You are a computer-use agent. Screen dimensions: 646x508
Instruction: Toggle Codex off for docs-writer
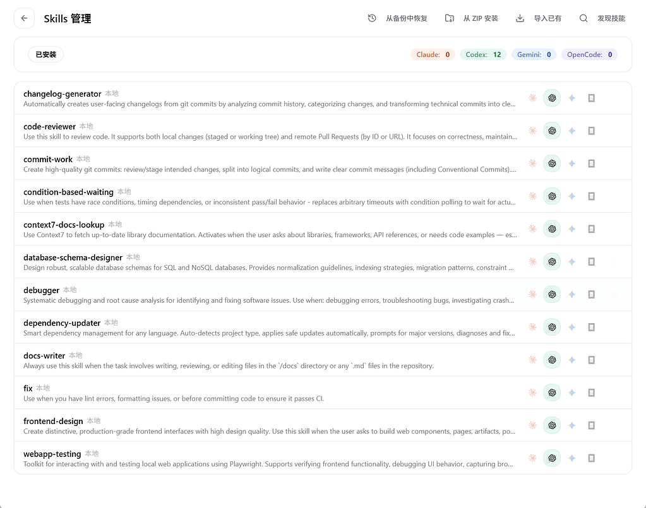click(x=552, y=360)
